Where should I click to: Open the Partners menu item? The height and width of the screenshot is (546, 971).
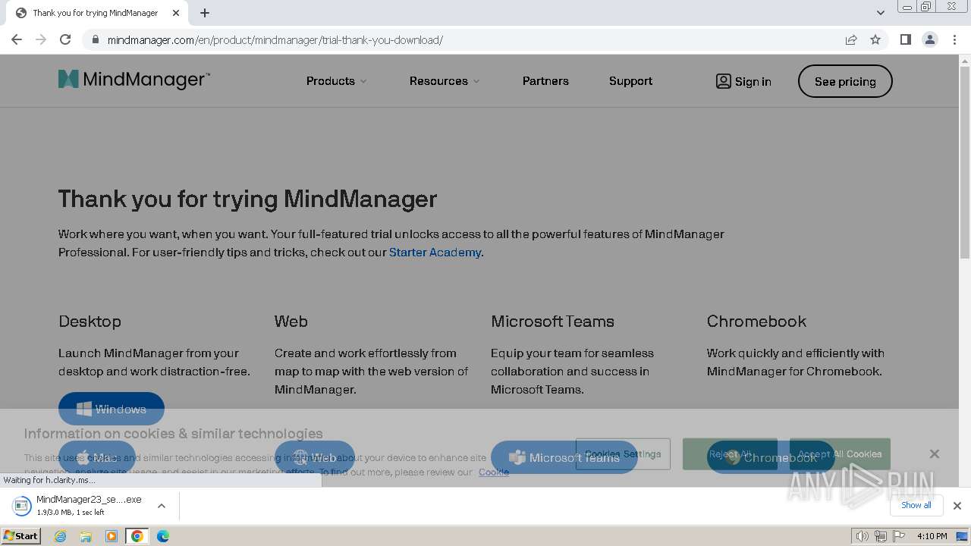(x=545, y=81)
